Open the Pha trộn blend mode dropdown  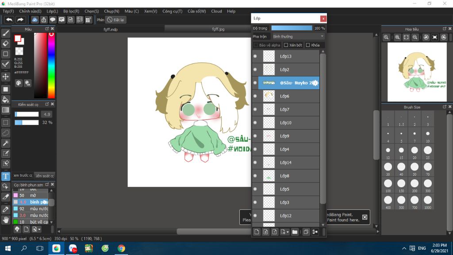point(298,37)
